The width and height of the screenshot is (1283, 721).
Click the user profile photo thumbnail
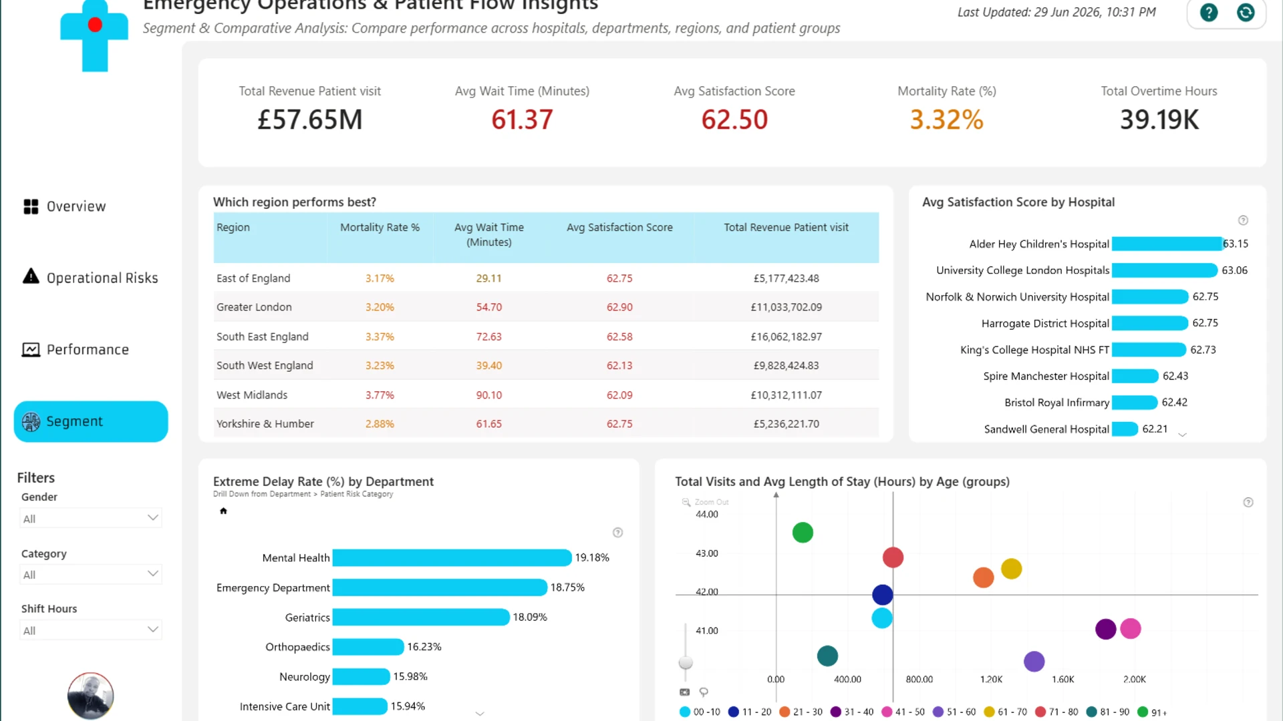click(x=90, y=696)
